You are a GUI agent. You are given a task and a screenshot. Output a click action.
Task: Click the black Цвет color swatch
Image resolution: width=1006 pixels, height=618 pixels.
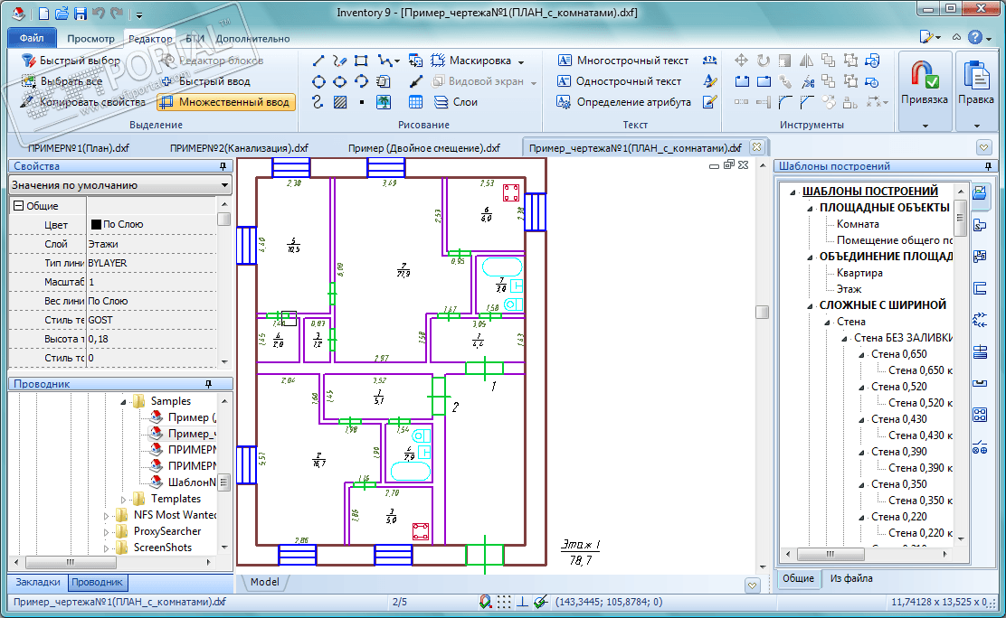point(96,225)
